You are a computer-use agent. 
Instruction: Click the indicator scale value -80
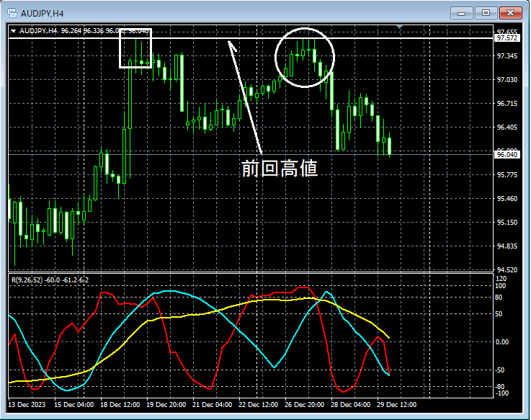pos(500,386)
